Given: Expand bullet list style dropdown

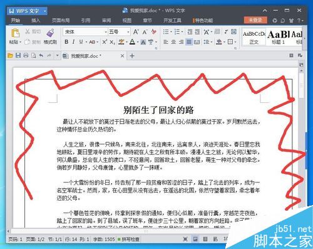Looking at the screenshot, I should (171, 32).
